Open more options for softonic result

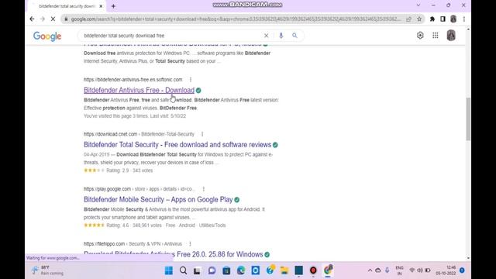191,79
